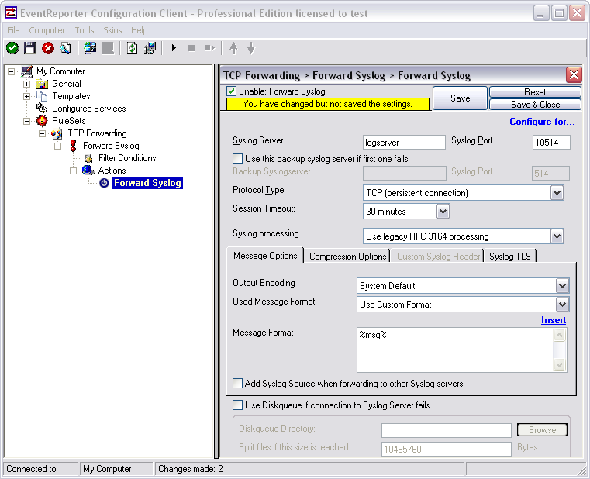Click inside the Message Format text area

pyautogui.click(x=455, y=350)
